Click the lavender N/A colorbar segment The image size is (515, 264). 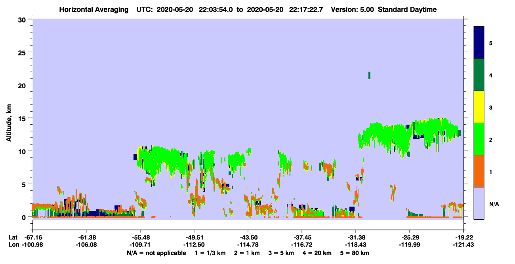pos(479,203)
